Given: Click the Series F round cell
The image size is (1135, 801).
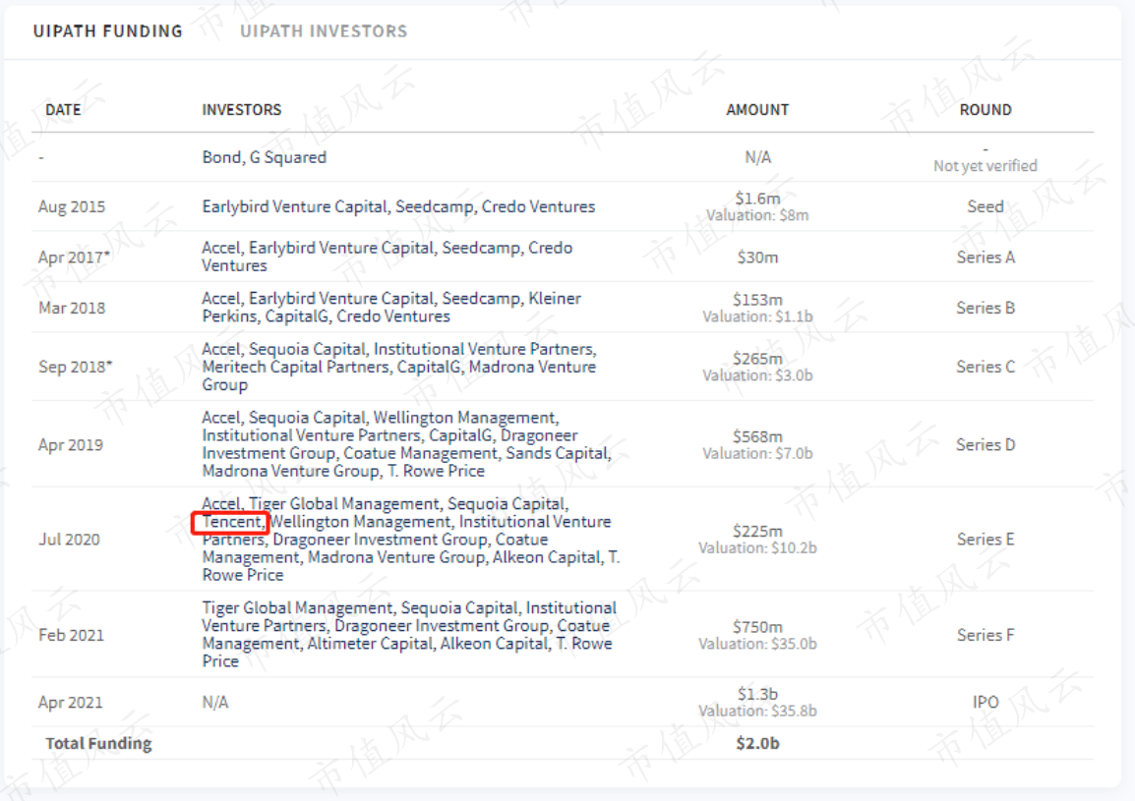Looking at the screenshot, I should click(x=986, y=635).
